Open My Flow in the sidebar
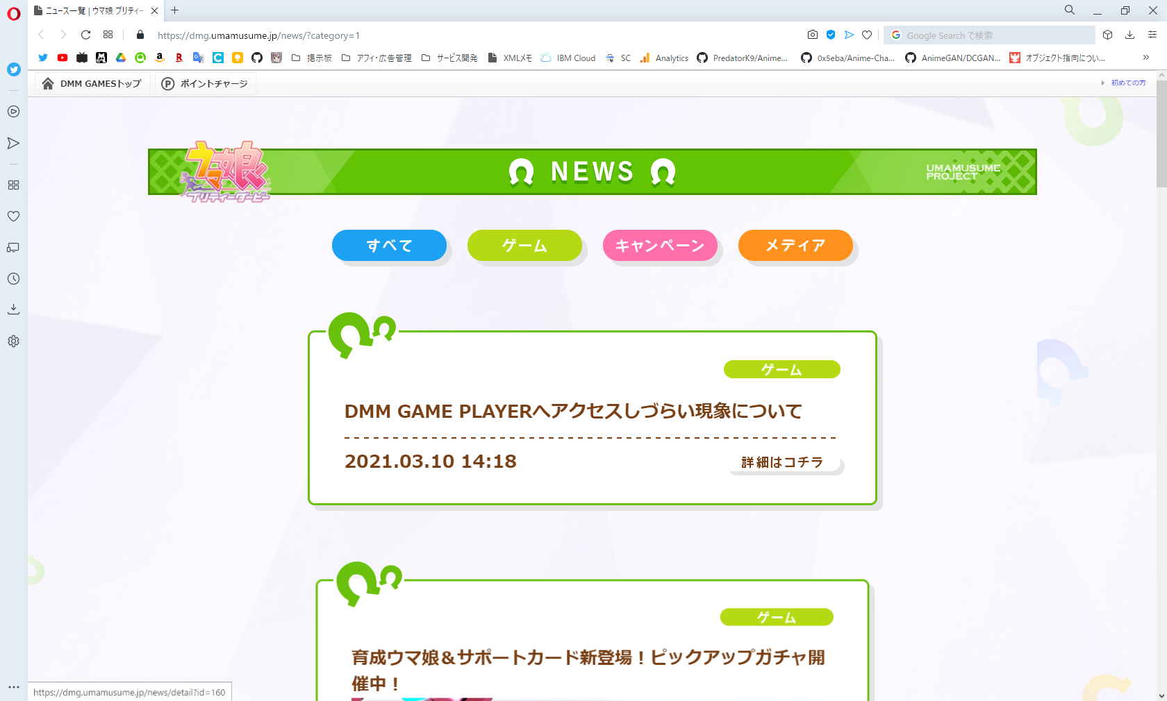The image size is (1167, 701). [13, 143]
